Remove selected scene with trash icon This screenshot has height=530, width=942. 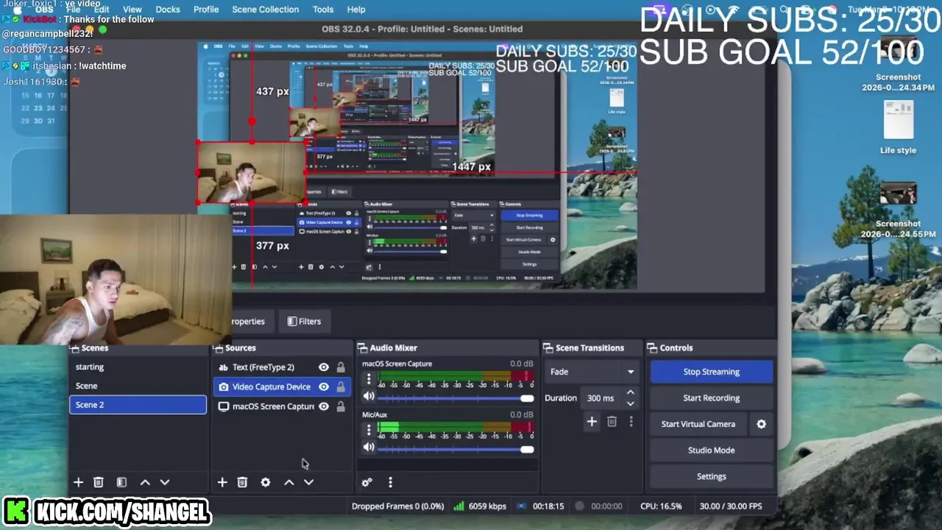pyautogui.click(x=98, y=482)
